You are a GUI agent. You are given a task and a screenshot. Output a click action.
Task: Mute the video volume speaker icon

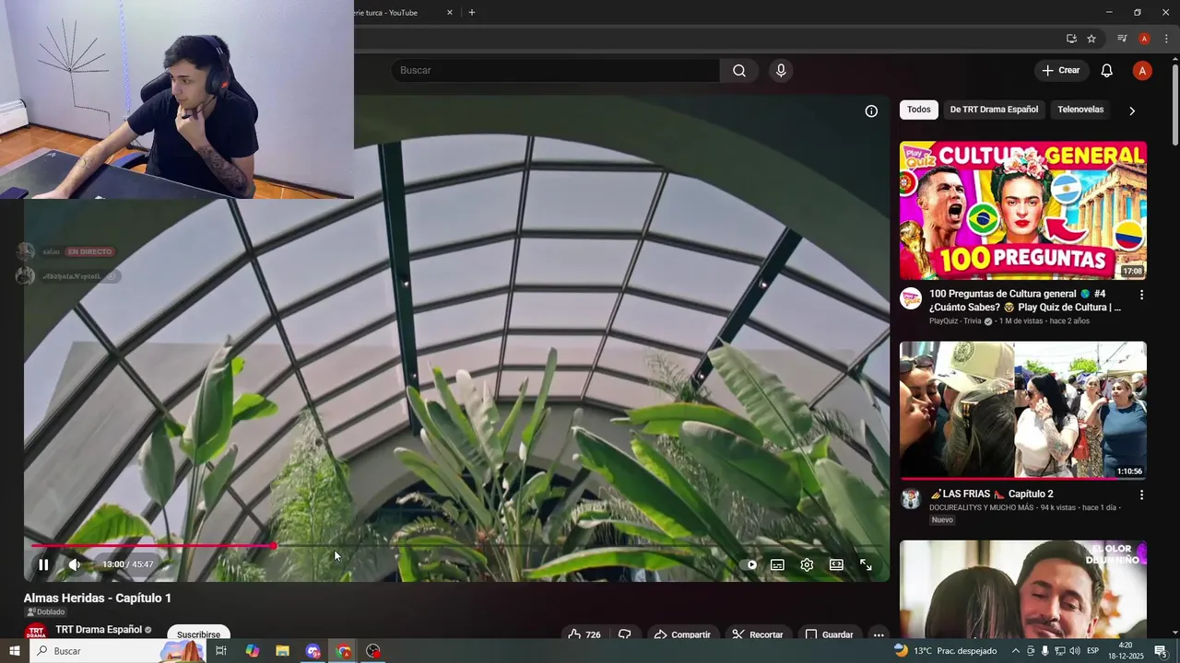(x=74, y=564)
